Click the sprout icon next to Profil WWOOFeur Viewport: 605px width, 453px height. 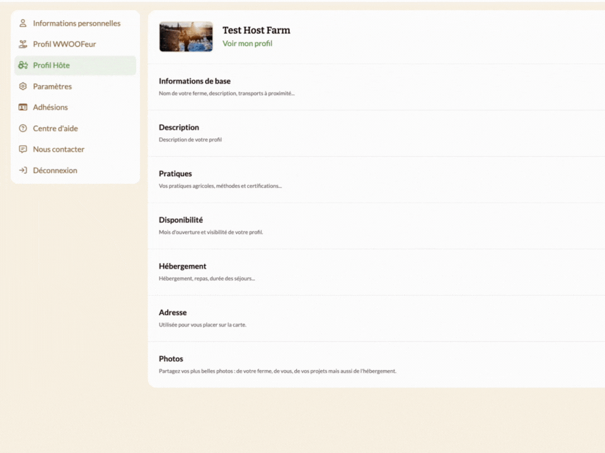(23, 44)
